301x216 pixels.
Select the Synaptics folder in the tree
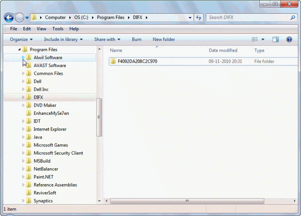[43, 201]
